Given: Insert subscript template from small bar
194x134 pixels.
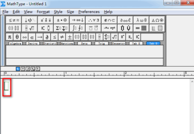Looking at the screenshot, I should [x=129, y=37].
